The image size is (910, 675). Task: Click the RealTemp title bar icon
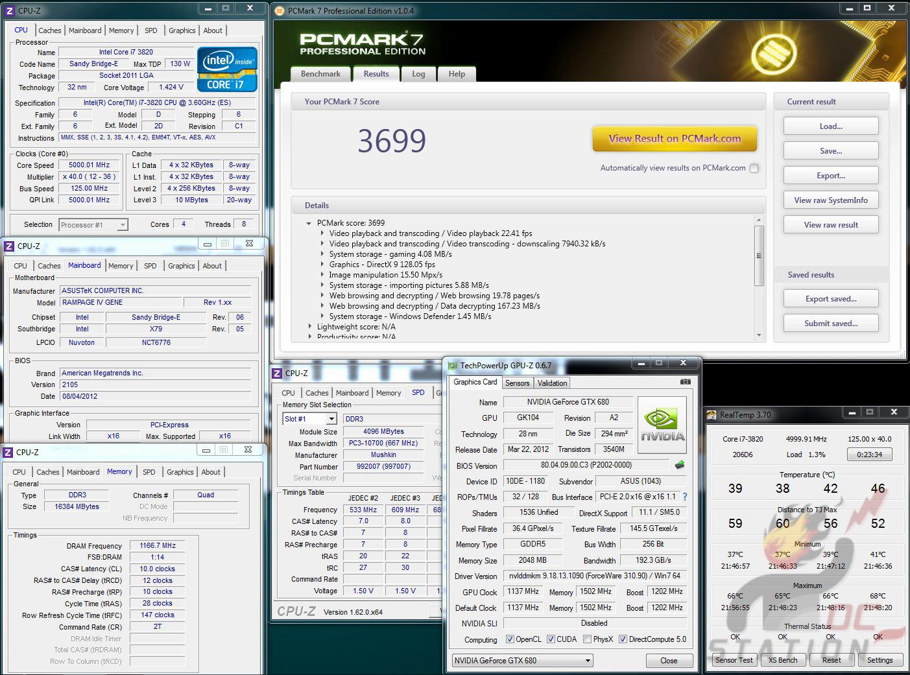coord(712,415)
